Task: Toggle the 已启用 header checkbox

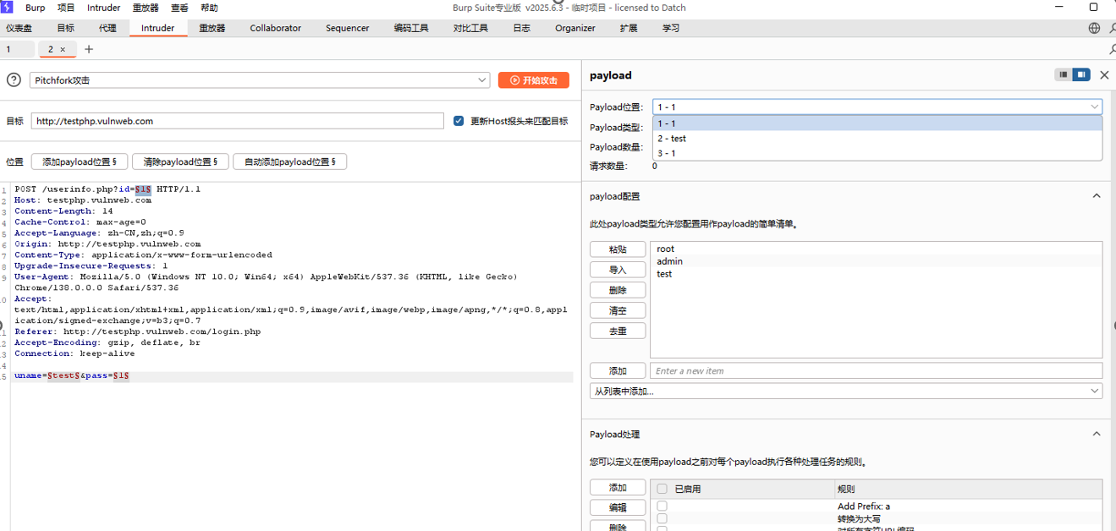Action: pos(662,489)
